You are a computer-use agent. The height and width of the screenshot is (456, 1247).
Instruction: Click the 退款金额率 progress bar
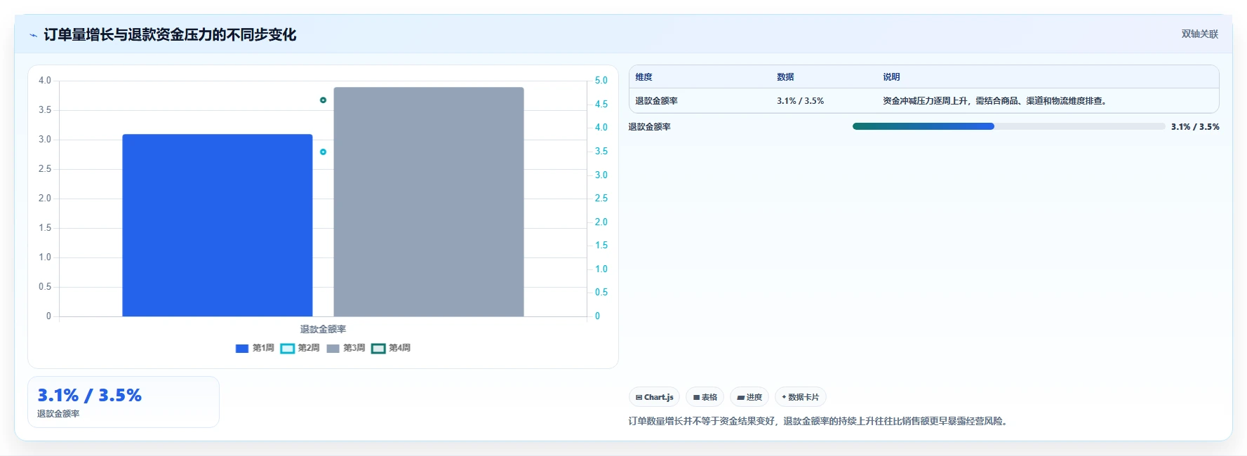click(1008, 126)
